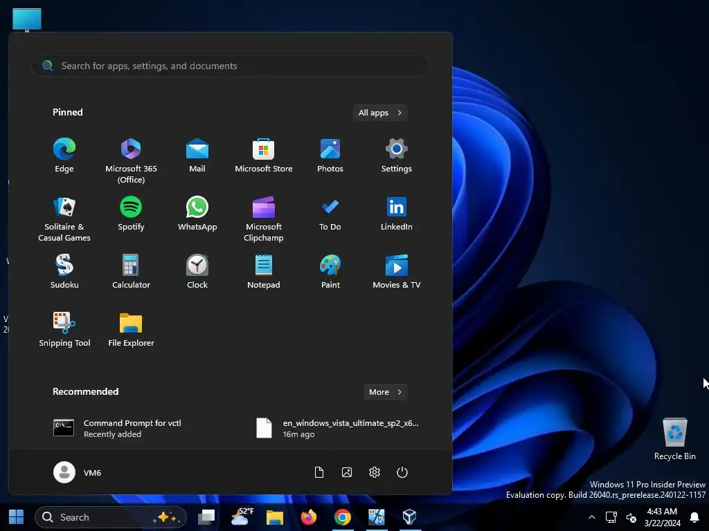This screenshot has width=709, height=531.
Task: Open File Explorer from the taskbar
Action: point(274,517)
